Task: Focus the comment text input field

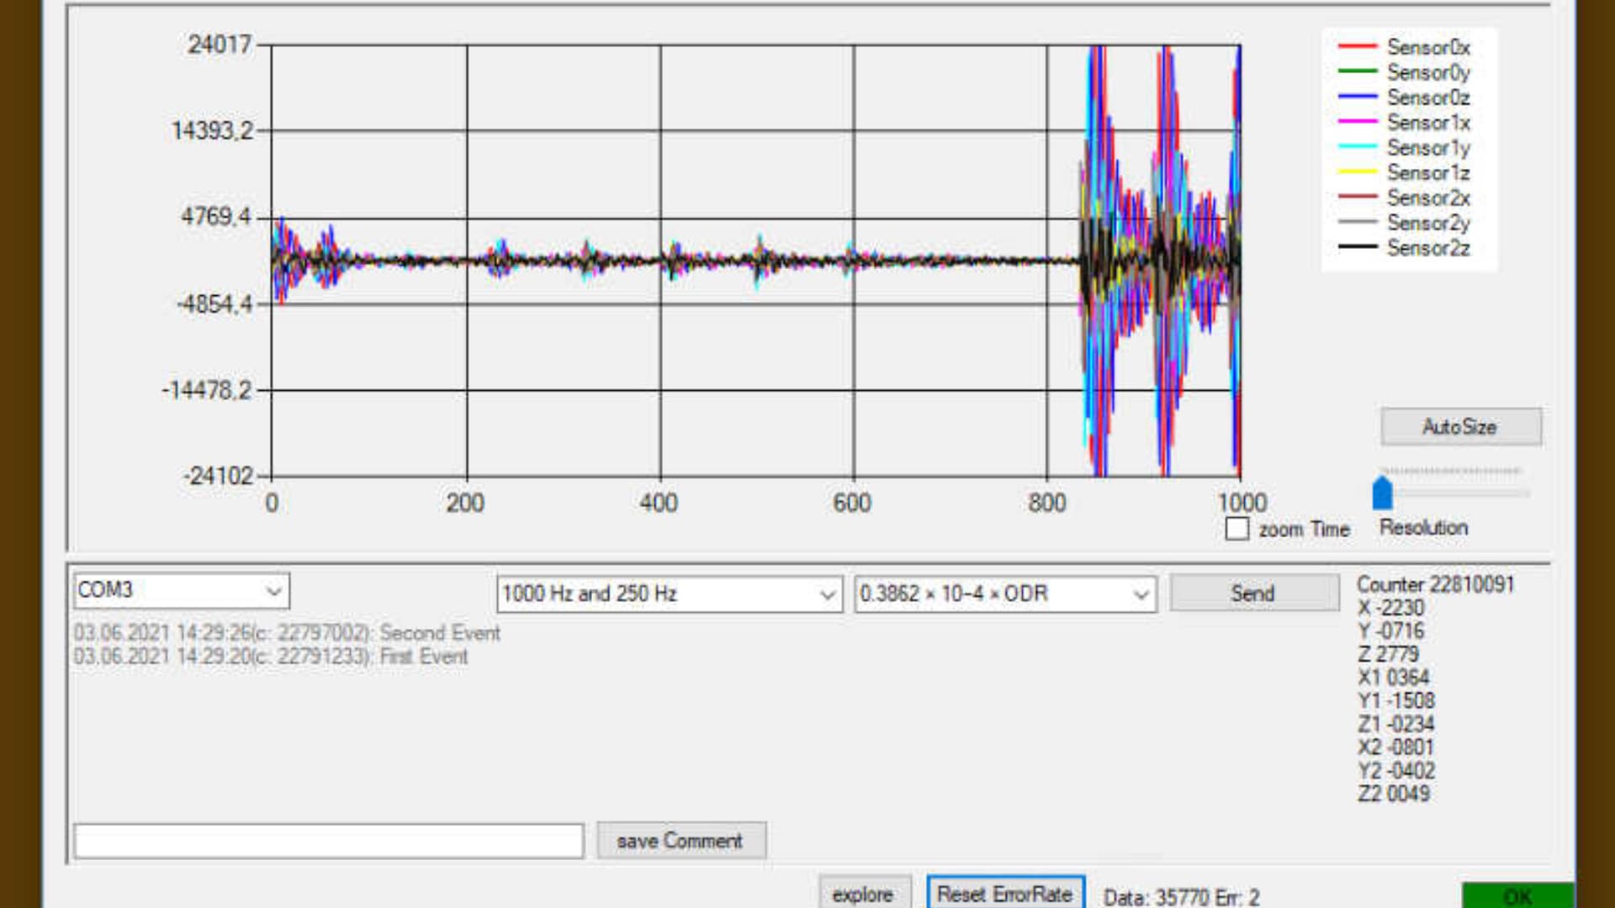Action: tap(329, 841)
